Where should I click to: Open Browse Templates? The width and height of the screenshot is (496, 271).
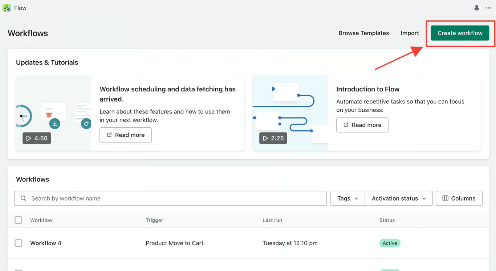[363, 33]
